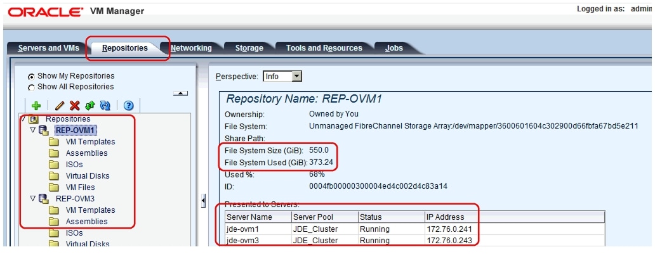Viewport: 655px width, 266px height.
Task: Click the REP-OVM3 database icon
Action: (43, 199)
